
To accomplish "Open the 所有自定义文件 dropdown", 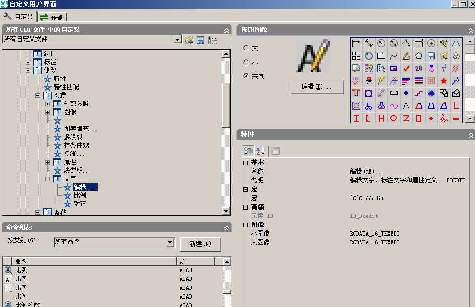I will point(178,40).
